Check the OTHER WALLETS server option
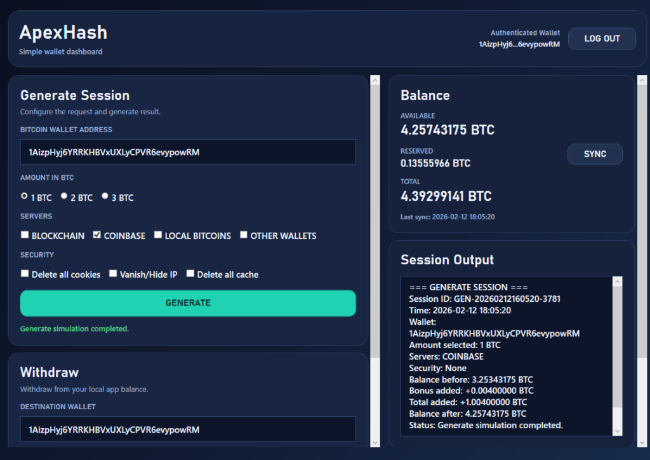The width and height of the screenshot is (650, 460). point(244,235)
